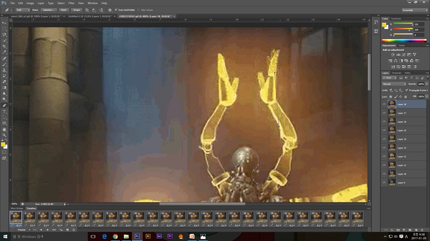Viewport: 430px width, 241px height.
Task: Select frame 10 thumbnail in timeline
Action: tap(138, 218)
